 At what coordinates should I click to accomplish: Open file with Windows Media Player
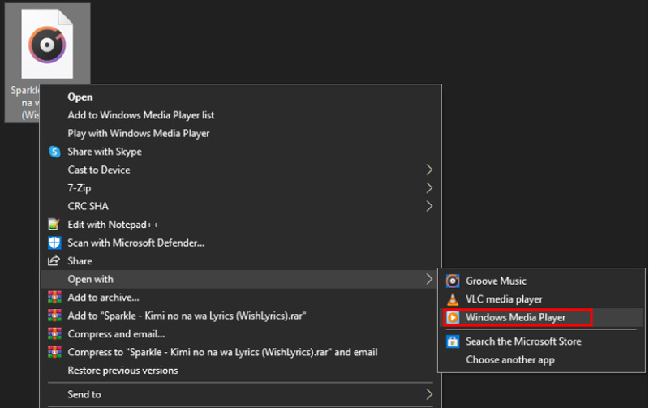click(x=541, y=317)
